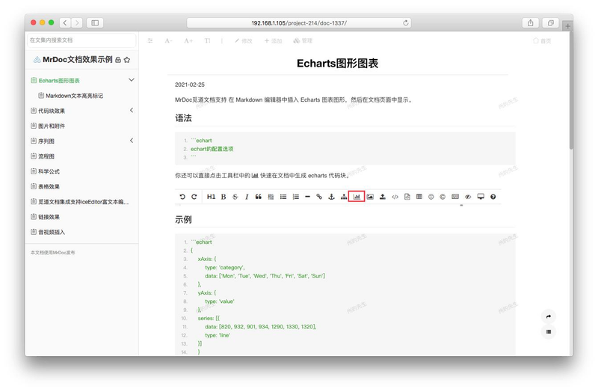Screen dimensions: 598x392
Task: Collapse the Echarts图形图表 tree chevron
Action: pyautogui.click(x=132, y=80)
